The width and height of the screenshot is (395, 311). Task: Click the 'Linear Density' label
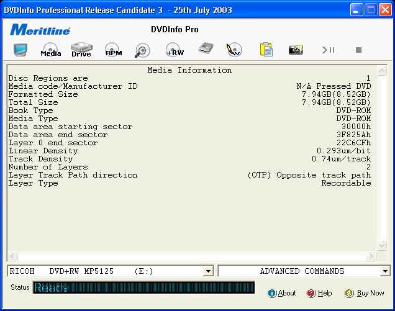pos(43,151)
